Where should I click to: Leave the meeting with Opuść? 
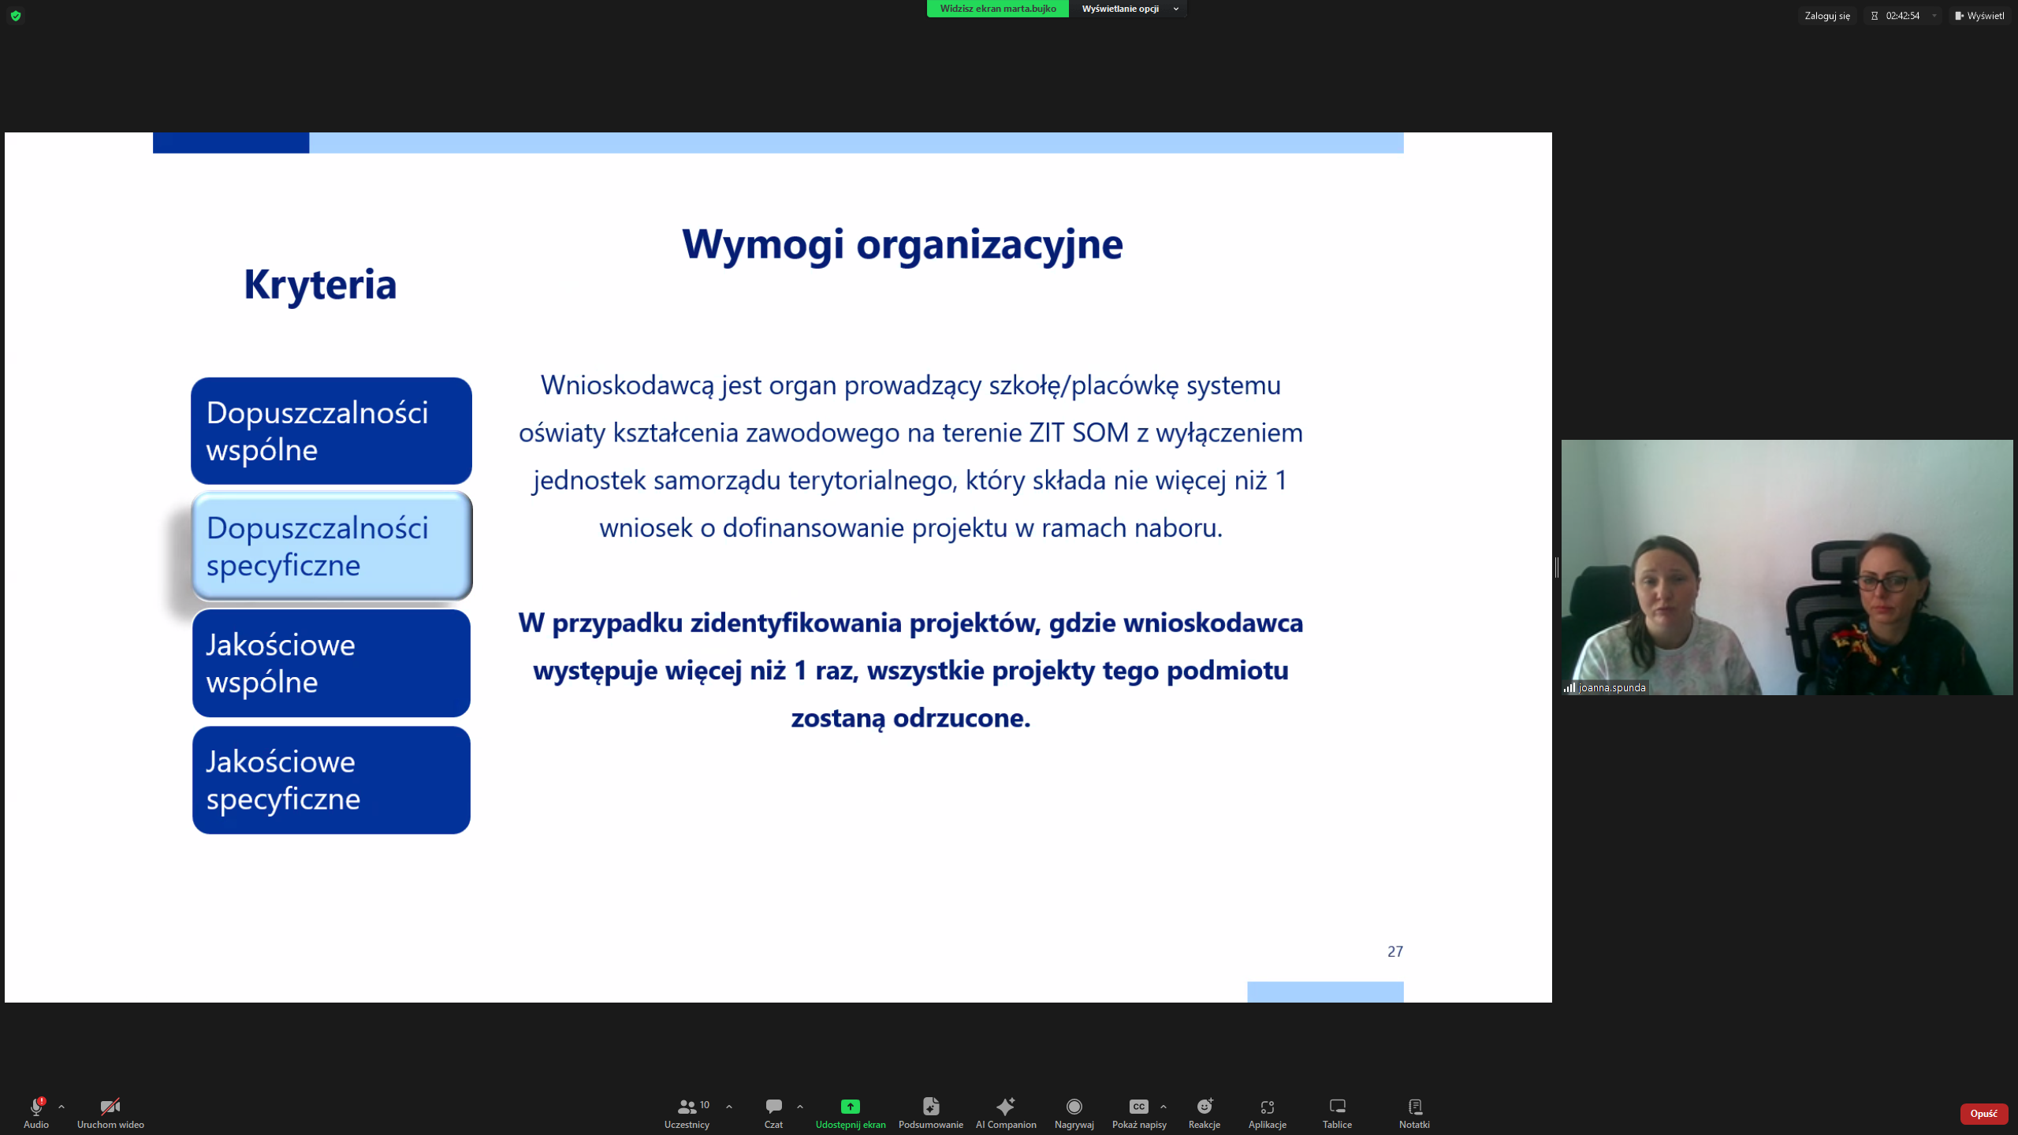pos(1983,1113)
